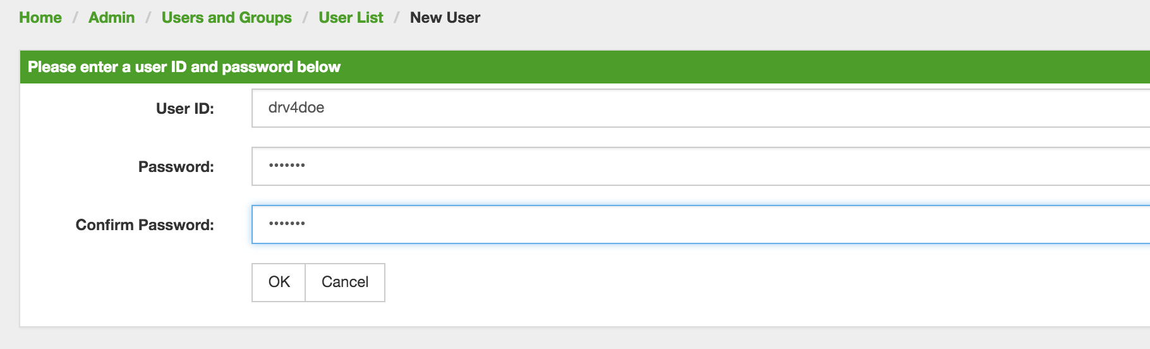Focus the Password input field
1150x349 pixels.
pos(695,166)
